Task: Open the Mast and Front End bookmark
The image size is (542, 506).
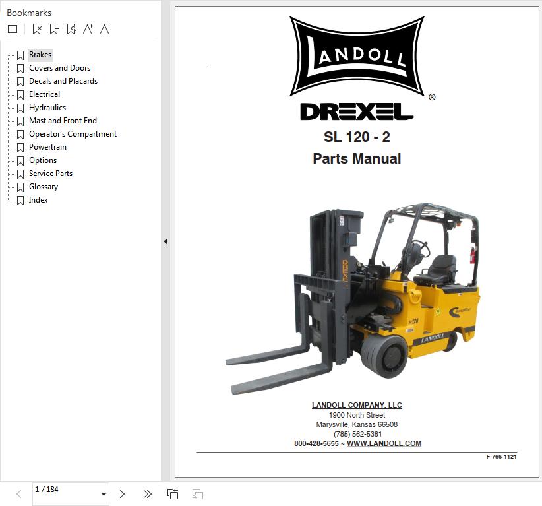Action: pos(63,121)
